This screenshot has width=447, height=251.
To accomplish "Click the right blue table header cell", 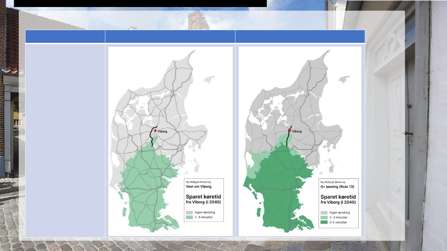I will (x=300, y=36).
